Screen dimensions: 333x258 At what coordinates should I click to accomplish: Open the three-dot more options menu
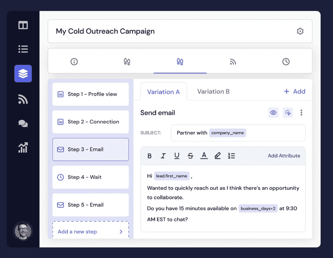pos(301,112)
